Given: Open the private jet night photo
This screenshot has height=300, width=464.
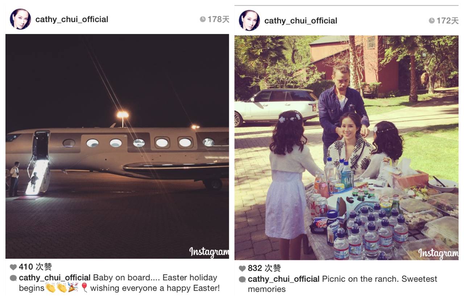Looking at the screenshot, I should tap(117, 147).
